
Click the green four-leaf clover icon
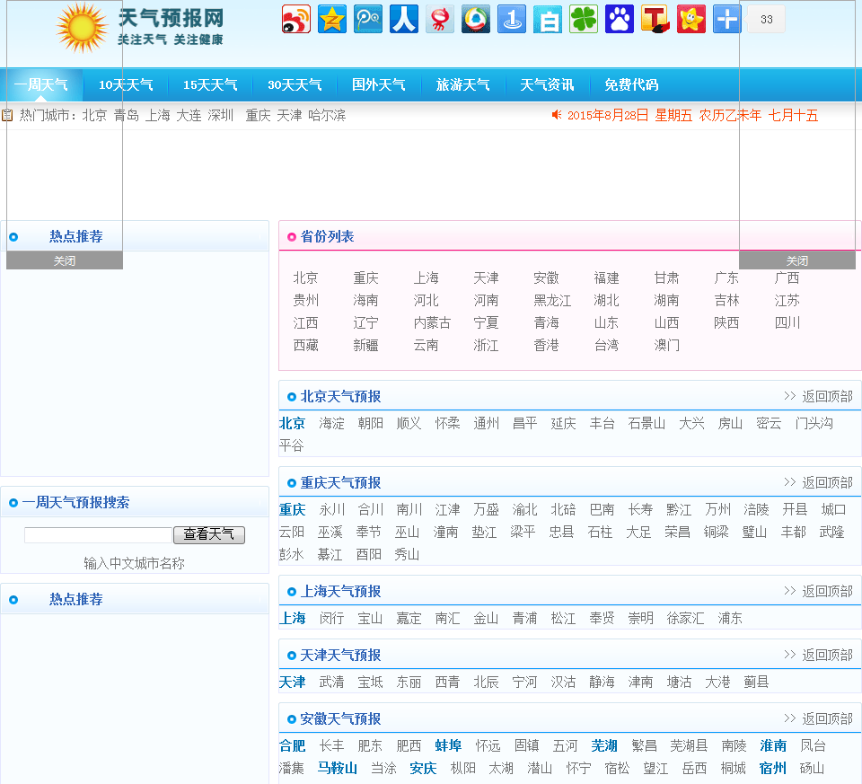point(584,19)
